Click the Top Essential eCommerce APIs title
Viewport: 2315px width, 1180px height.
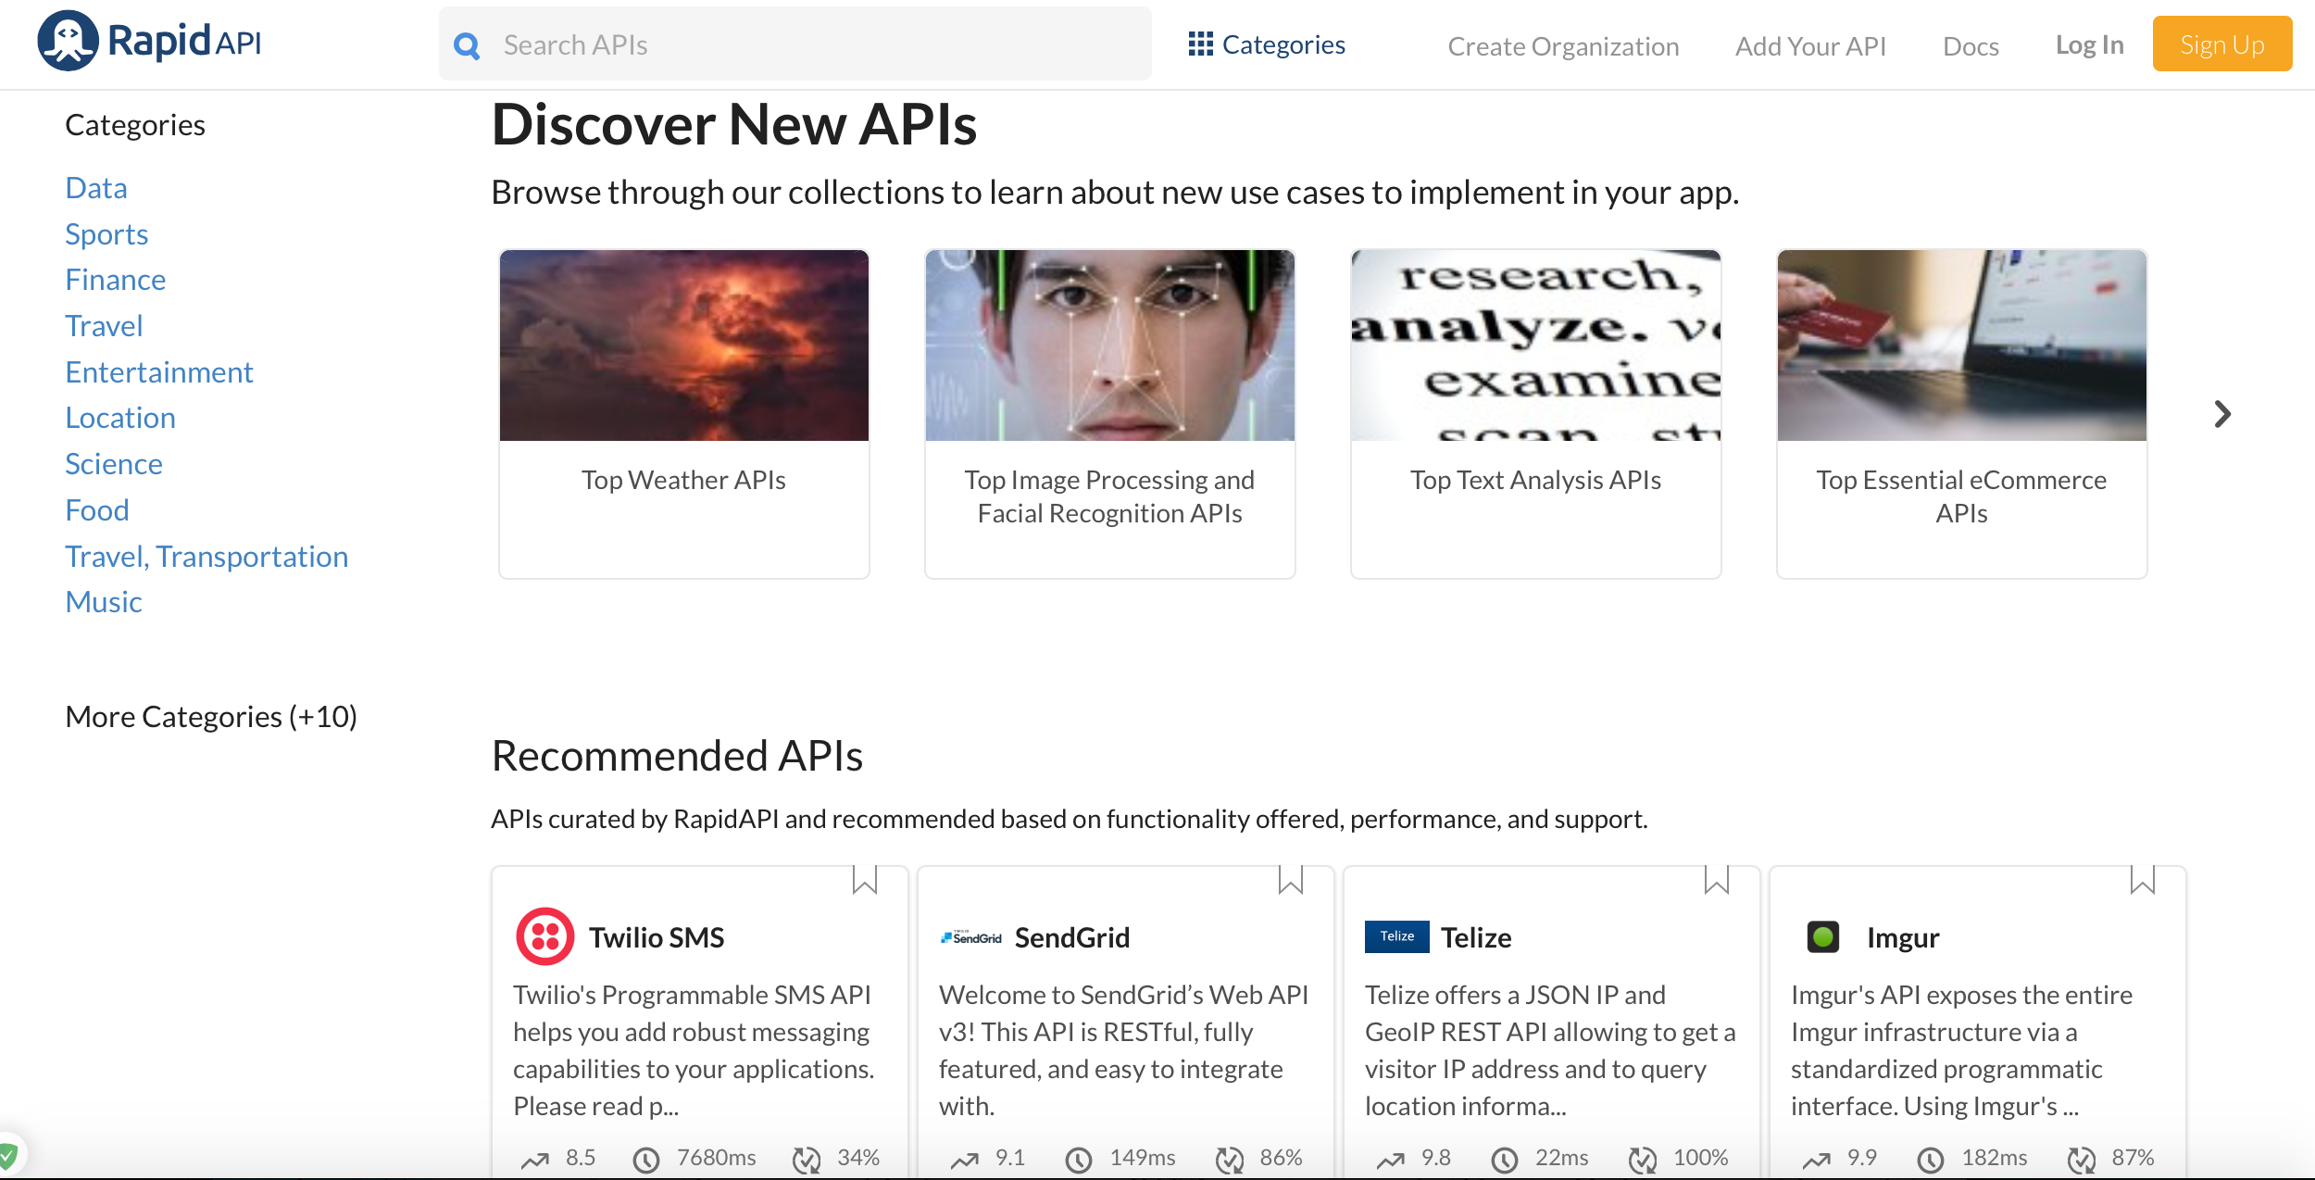(1961, 496)
